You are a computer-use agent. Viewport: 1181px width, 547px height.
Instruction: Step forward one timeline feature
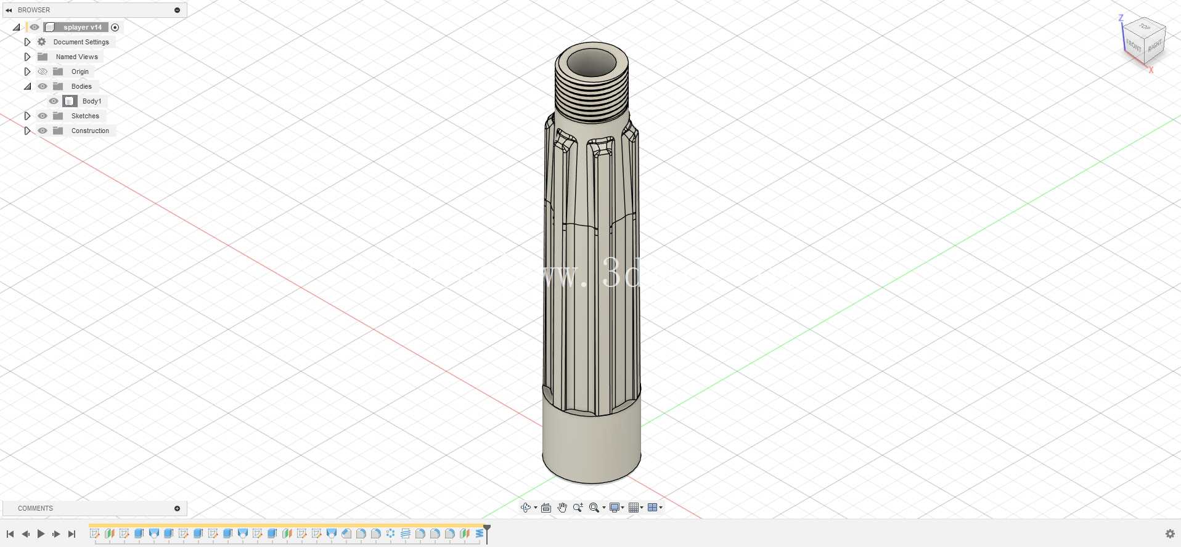(x=56, y=534)
